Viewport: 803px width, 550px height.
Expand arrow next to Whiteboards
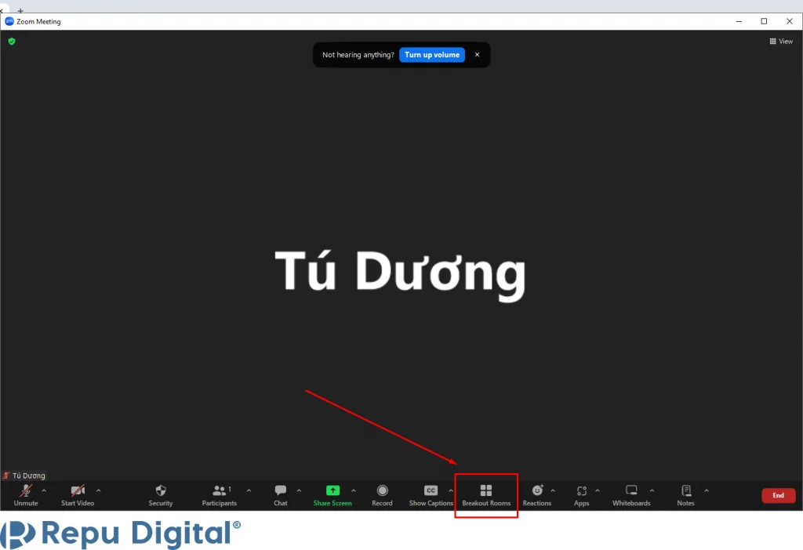click(x=652, y=490)
